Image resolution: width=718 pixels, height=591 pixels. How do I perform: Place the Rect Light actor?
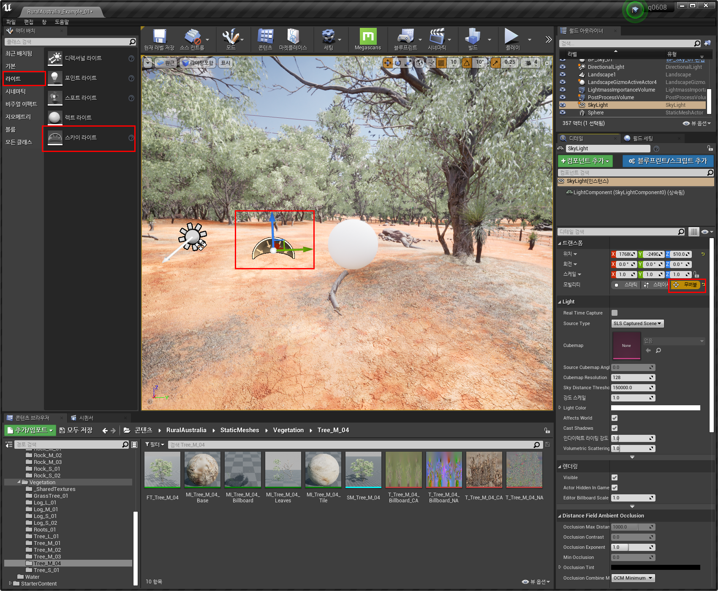[x=90, y=118]
